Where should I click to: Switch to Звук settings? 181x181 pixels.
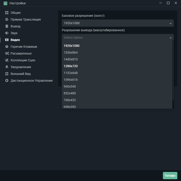coord(14,33)
